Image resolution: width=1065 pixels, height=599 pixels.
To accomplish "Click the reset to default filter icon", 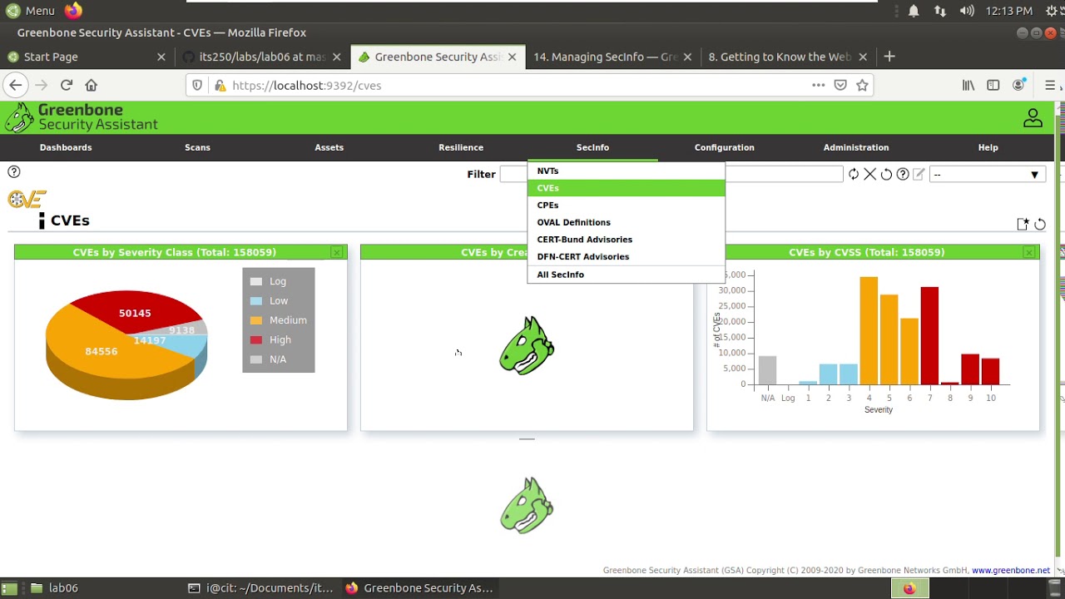I will coord(886,174).
